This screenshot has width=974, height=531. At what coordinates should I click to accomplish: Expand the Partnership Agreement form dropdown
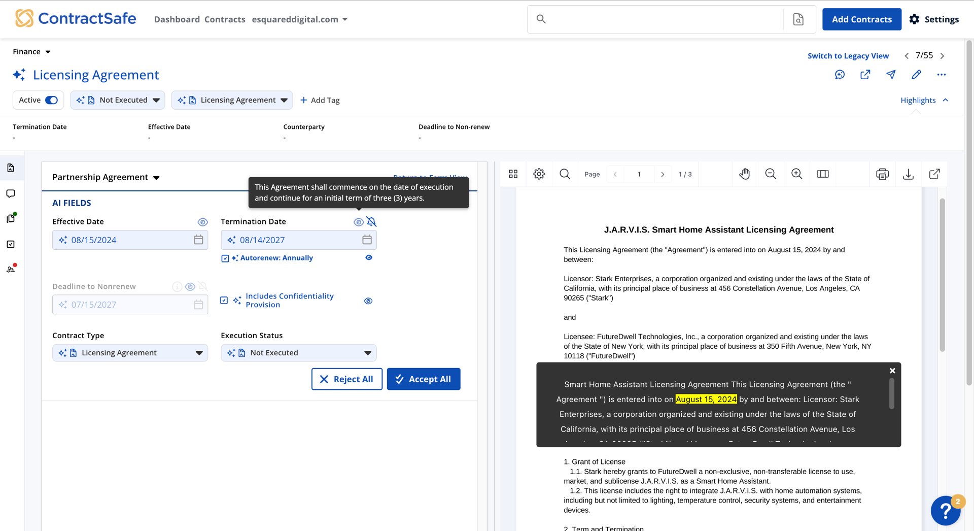pos(106,177)
